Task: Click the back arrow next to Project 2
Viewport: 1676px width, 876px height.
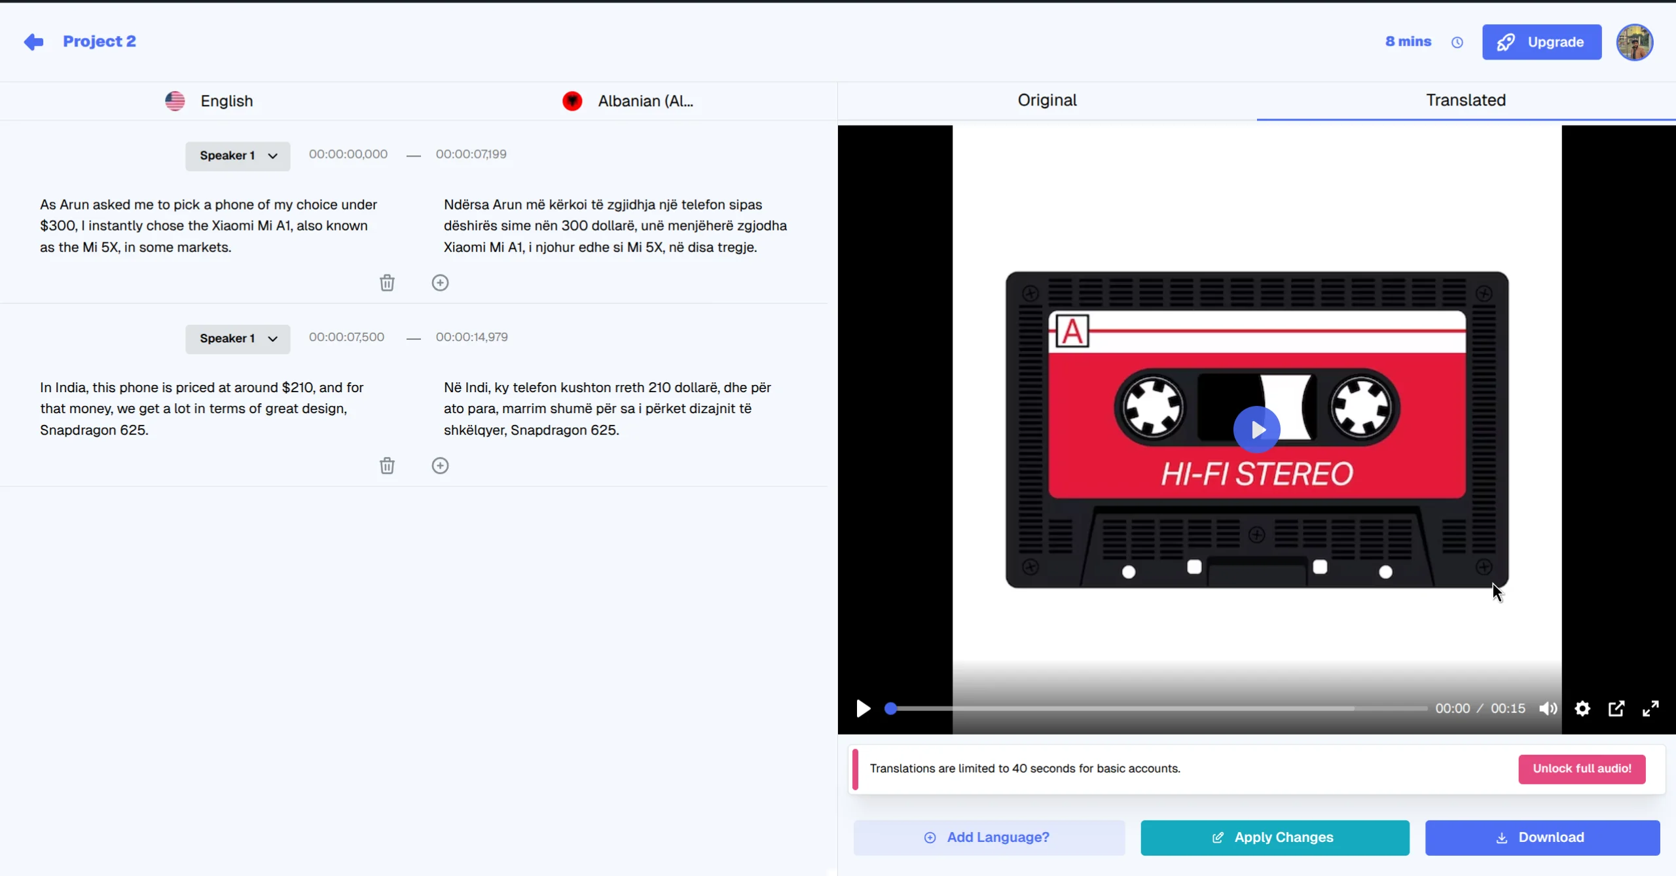Action: coord(33,42)
